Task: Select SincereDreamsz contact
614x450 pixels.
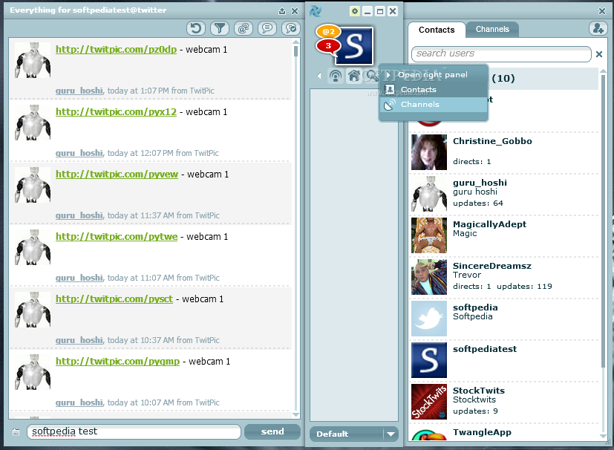Action: click(x=504, y=277)
